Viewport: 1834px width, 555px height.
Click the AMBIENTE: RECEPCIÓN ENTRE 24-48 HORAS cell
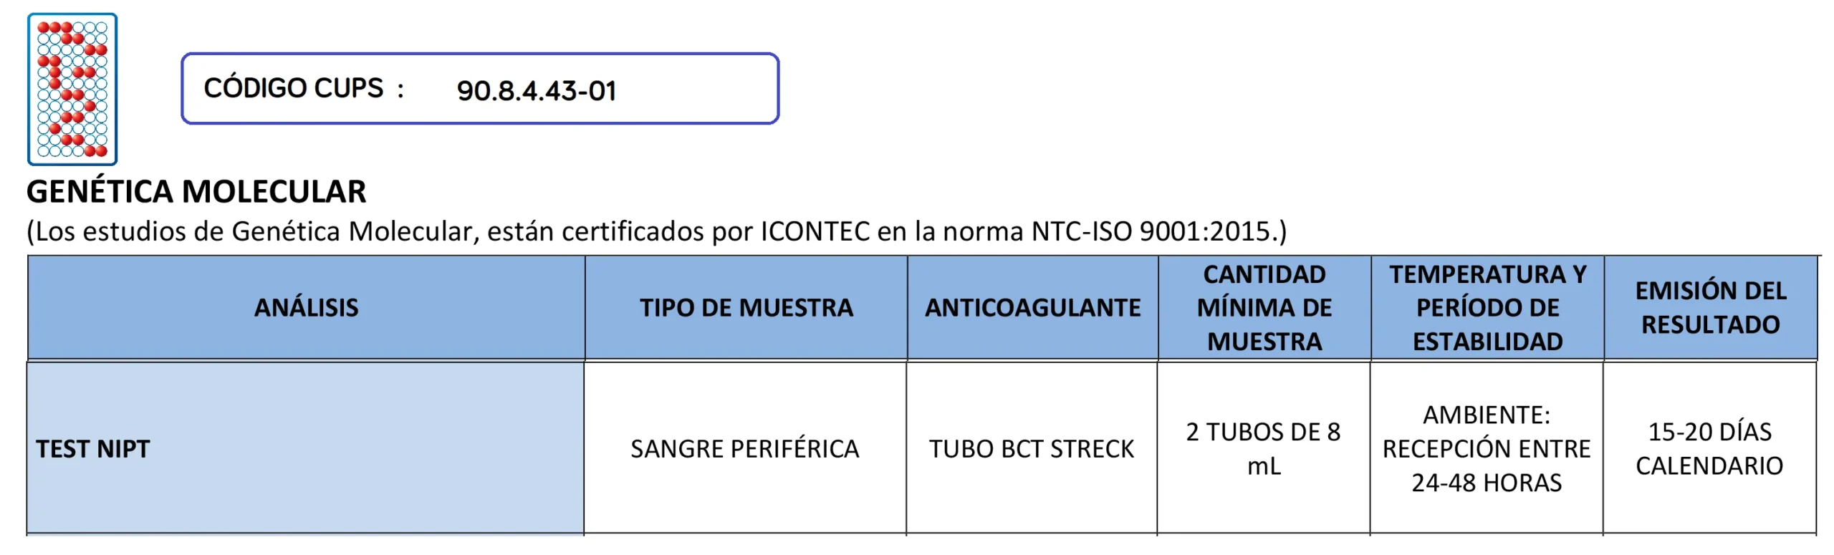1486,449
